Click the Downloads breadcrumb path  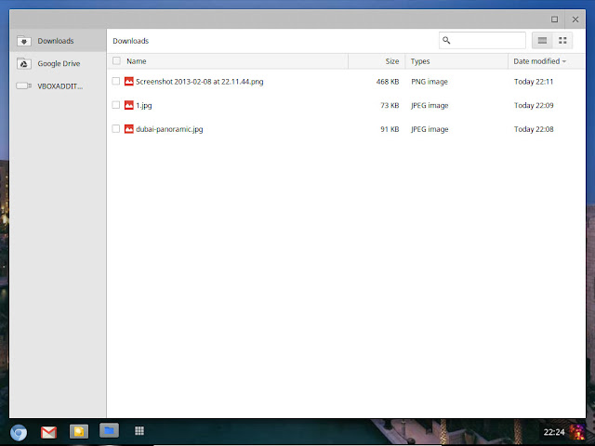130,41
